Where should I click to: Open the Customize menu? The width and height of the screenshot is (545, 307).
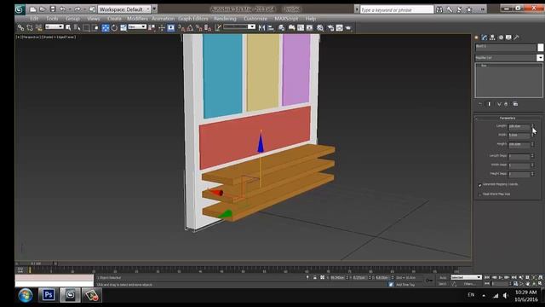(x=255, y=19)
